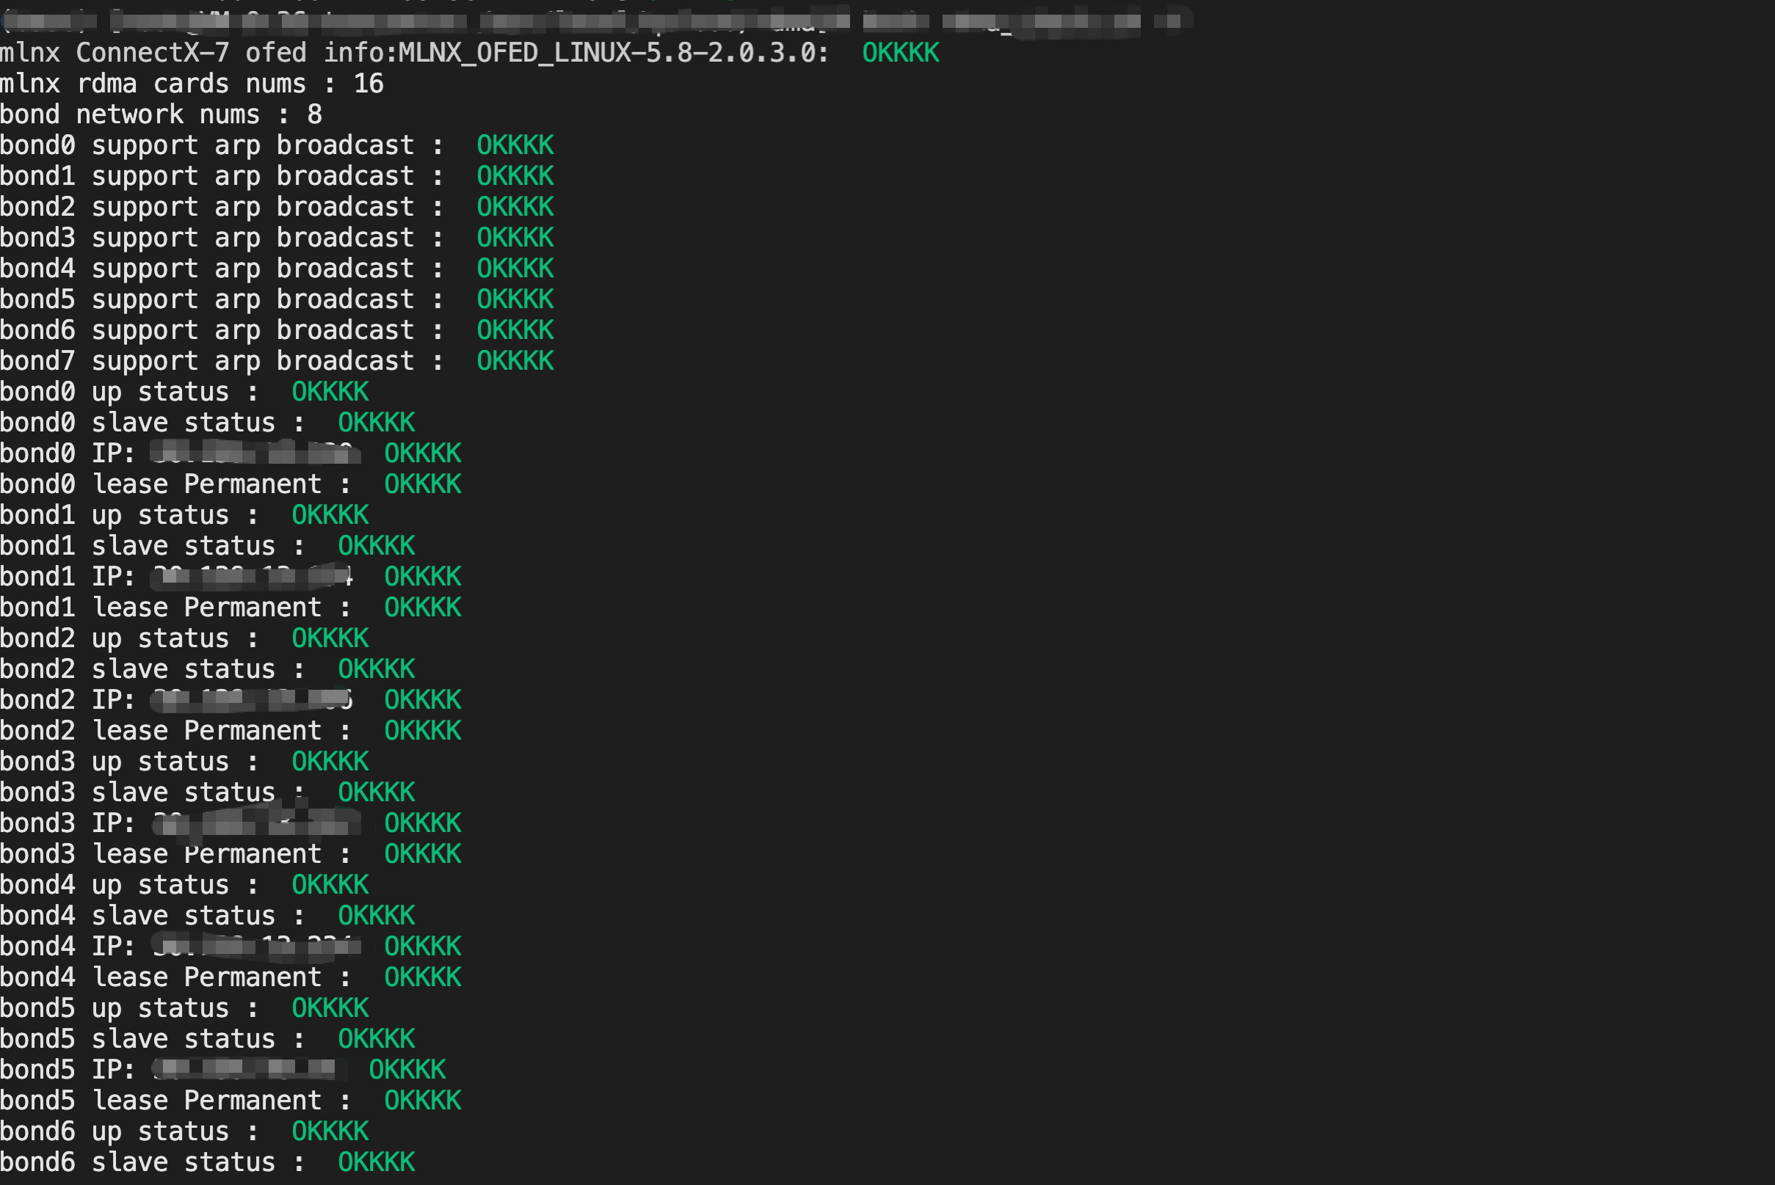Click OKKKK next to bond0 slave status
Screen dimensions: 1775x1185
[376, 423]
